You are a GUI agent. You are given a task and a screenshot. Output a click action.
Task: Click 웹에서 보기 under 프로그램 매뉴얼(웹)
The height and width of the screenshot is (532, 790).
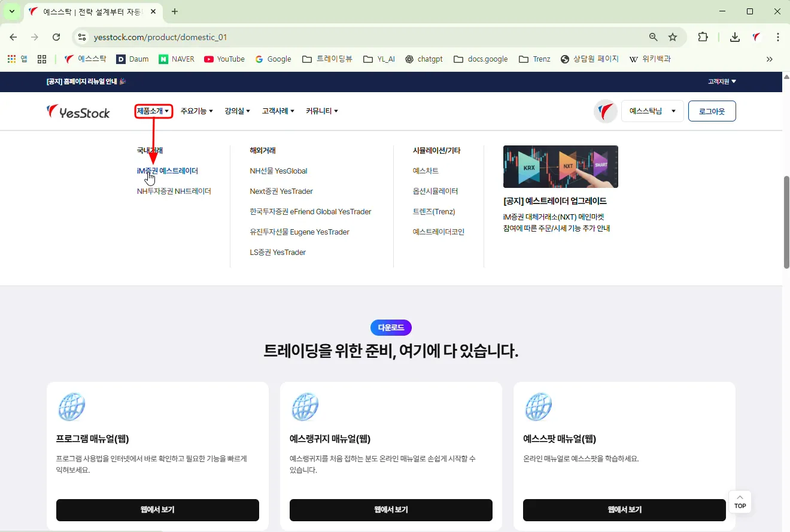tap(157, 510)
